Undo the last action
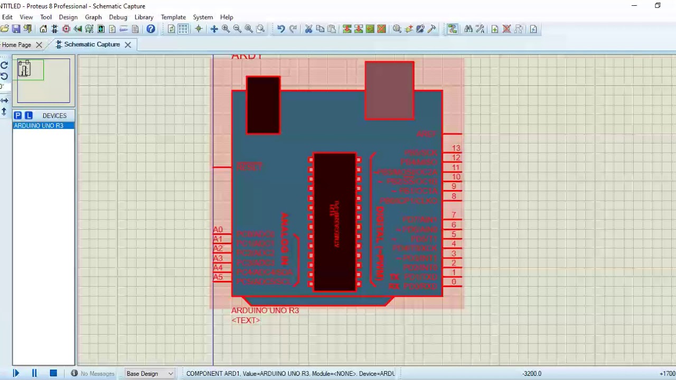 coord(281,29)
